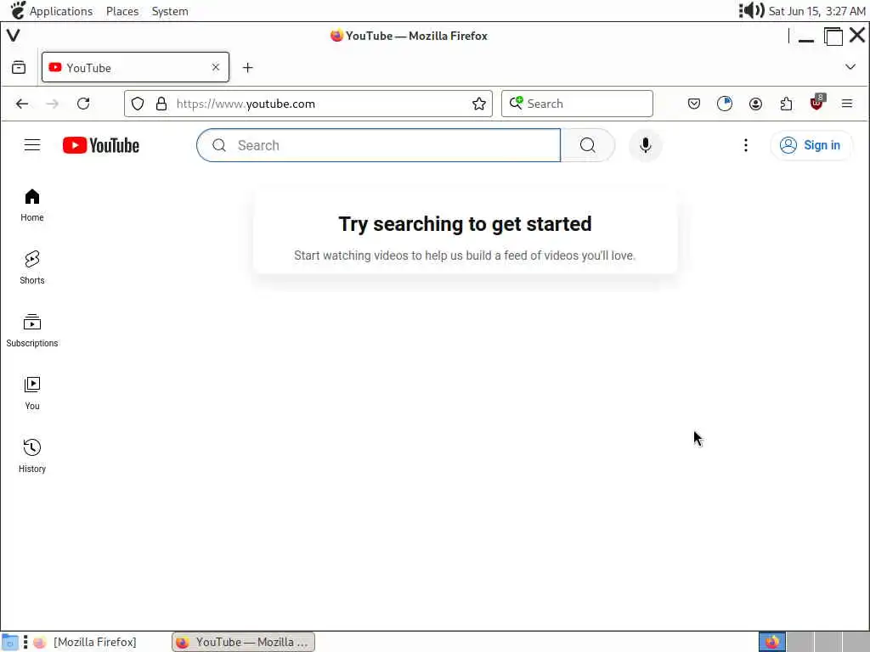Reload the current page
Screen dimensions: 870x652
(83, 104)
